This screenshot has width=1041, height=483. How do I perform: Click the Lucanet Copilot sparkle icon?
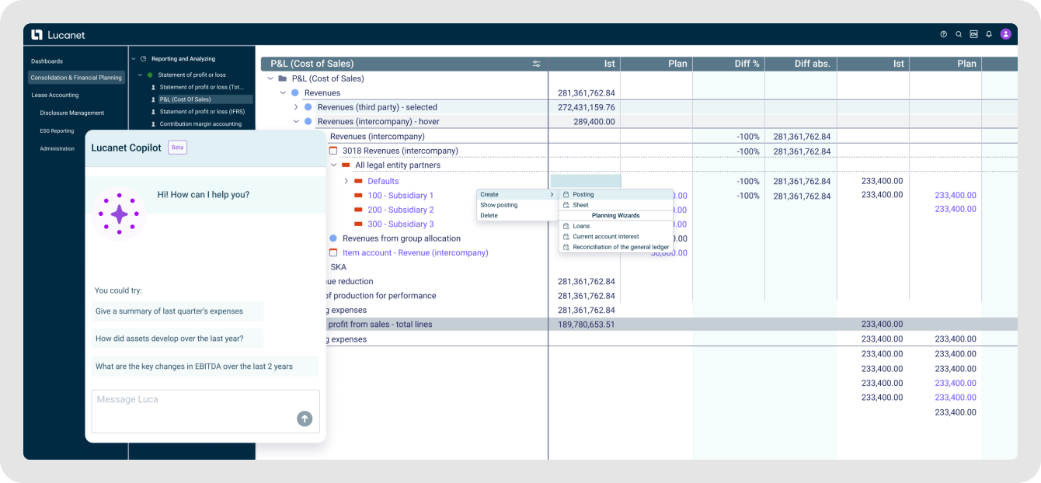coord(119,213)
